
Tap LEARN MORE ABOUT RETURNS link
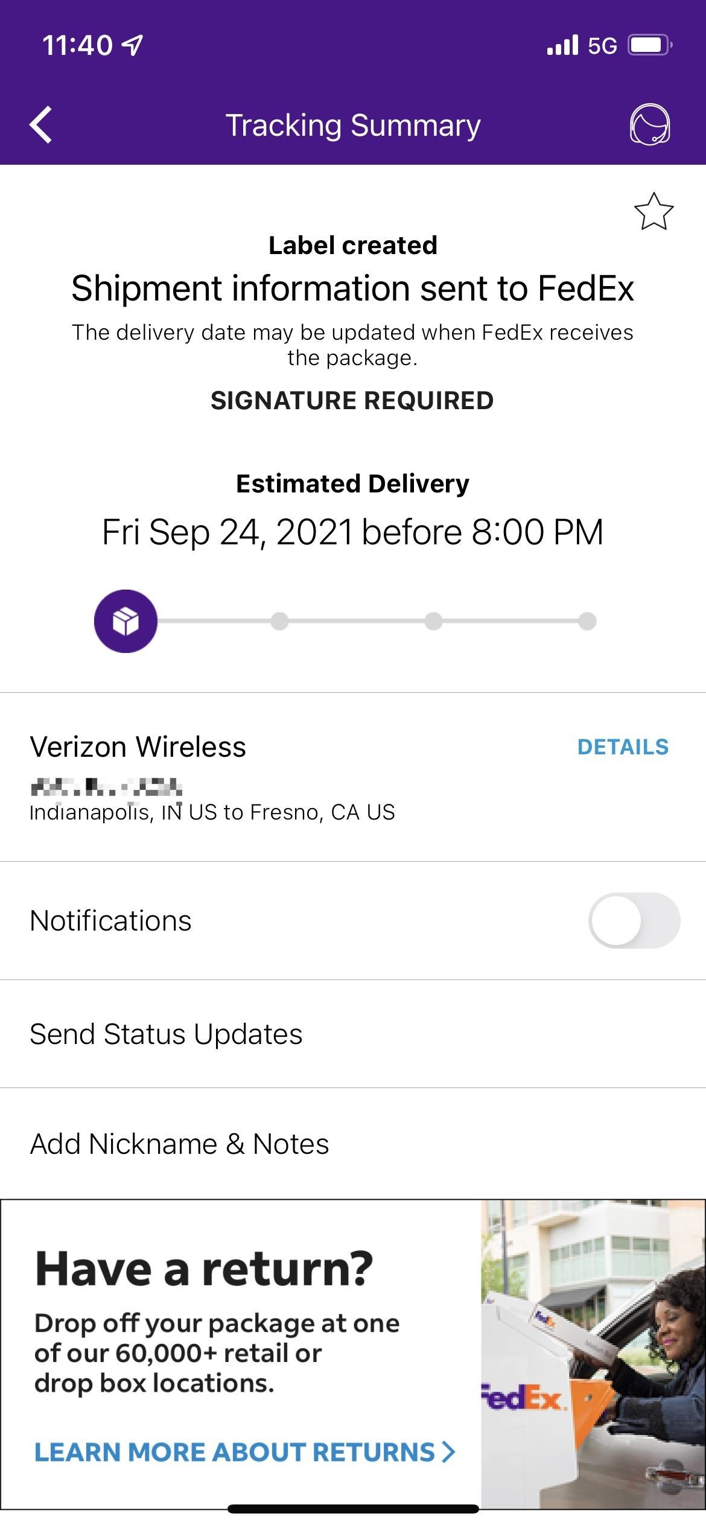[x=234, y=1452]
